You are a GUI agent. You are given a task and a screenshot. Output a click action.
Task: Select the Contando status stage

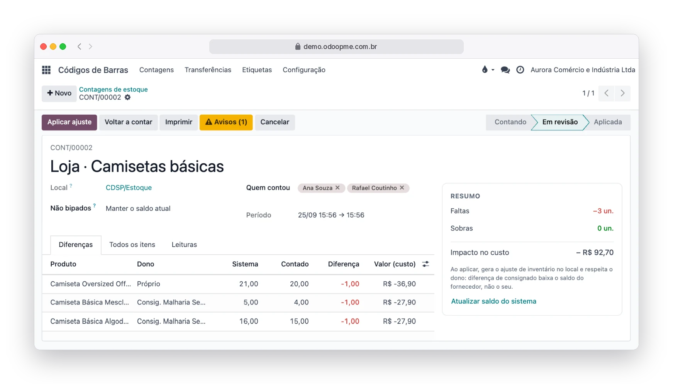(x=510, y=122)
